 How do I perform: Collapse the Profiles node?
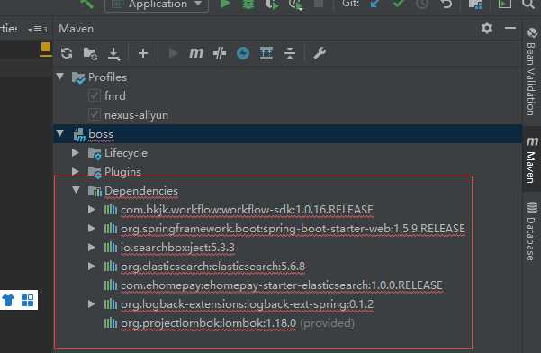[60, 77]
